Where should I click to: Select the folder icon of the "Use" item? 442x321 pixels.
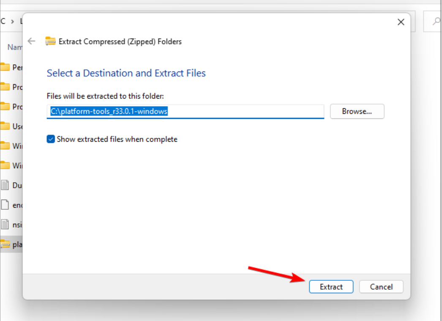coord(5,126)
